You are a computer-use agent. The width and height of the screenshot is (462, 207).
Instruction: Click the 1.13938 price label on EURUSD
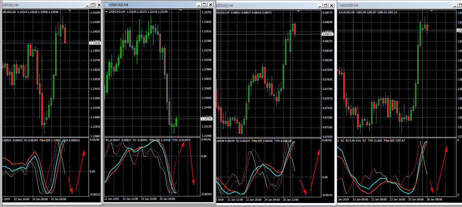click(x=95, y=43)
